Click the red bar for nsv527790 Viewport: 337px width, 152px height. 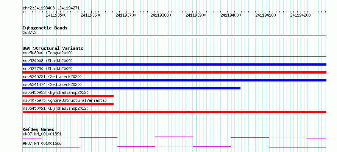click(x=174, y=72)
